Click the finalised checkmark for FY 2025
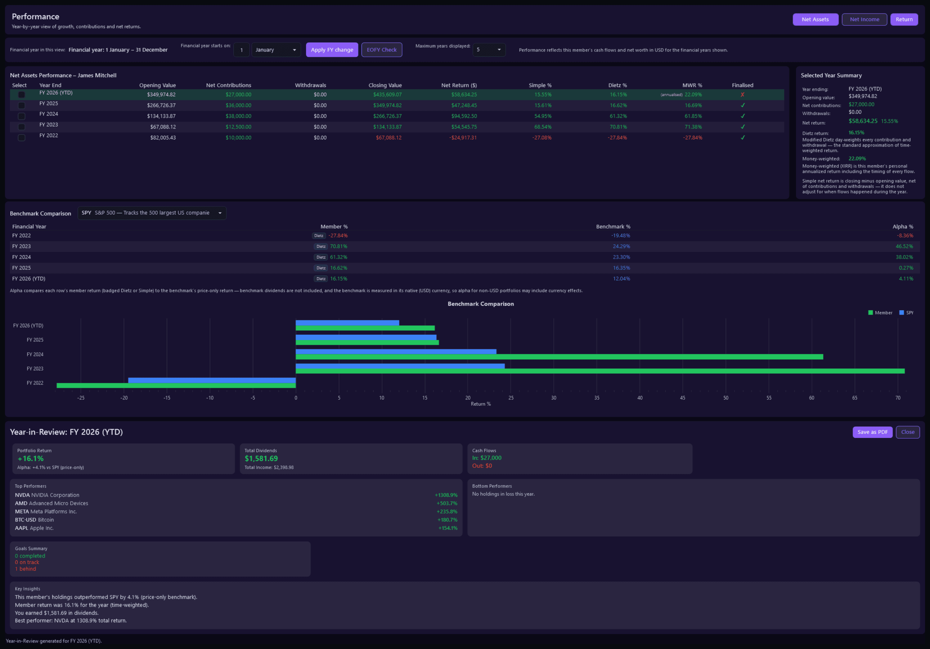The height and width of the screenshot is (649, 930). pyautogui.click(x=742, y=105)
